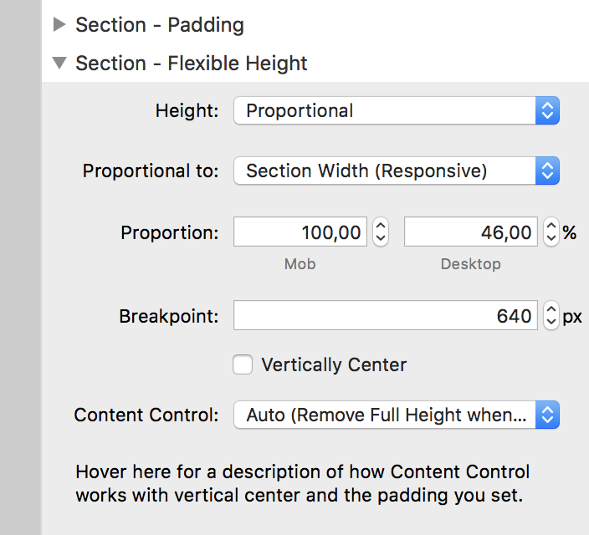Open the Height dropdown set to Proportional
The height and width of the screenshot is (535, 589).
[385, 111]
